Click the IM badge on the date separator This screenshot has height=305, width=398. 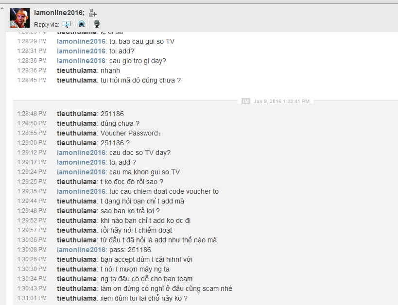click(x=245, y=101)
